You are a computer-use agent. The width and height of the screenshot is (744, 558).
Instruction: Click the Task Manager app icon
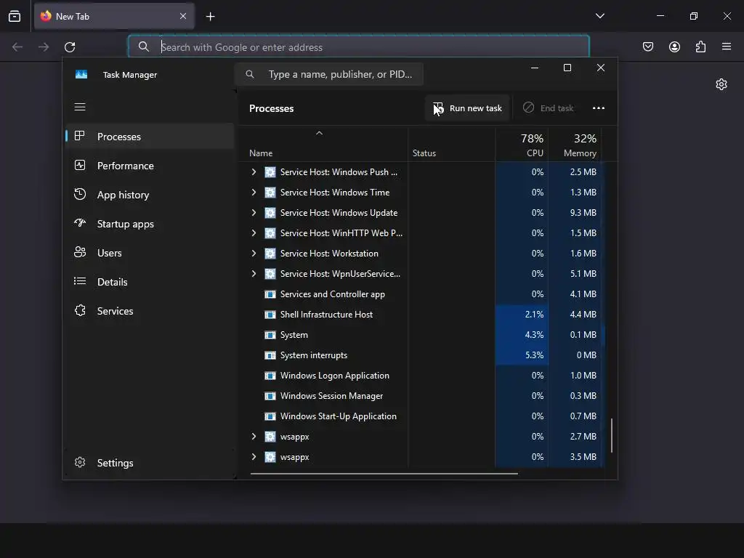coord(81,75)
